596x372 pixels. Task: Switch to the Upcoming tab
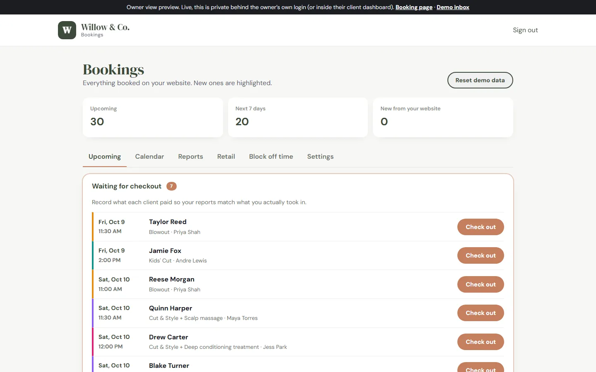tap(105, 157)
